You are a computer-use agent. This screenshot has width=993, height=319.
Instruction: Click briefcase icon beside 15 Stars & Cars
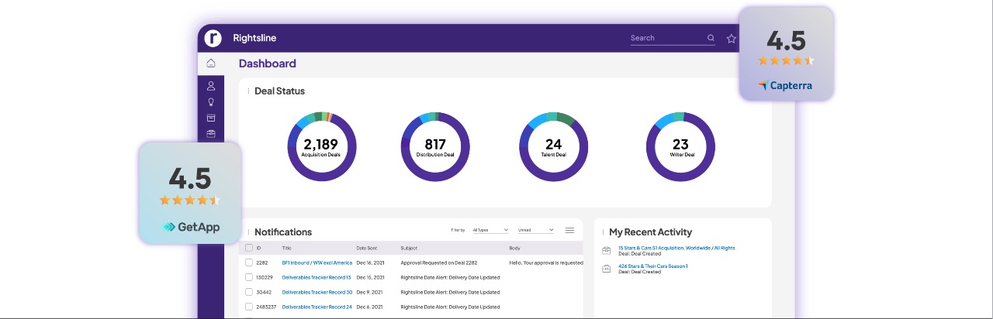[x=607, y=250]
